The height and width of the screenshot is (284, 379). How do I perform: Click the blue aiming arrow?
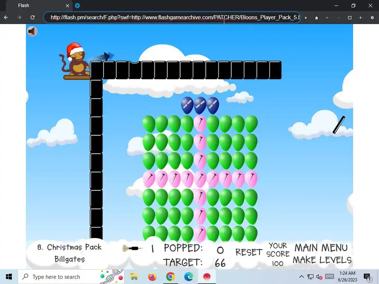pos(101,57)
